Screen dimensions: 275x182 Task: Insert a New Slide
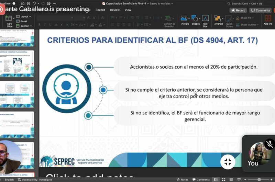[x=9, y=21]
